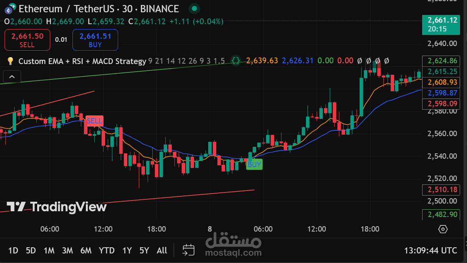This screenshot has height=263, width=467.
Task: Click the SELL signal label on chart
Action: (x=94, y=121)
